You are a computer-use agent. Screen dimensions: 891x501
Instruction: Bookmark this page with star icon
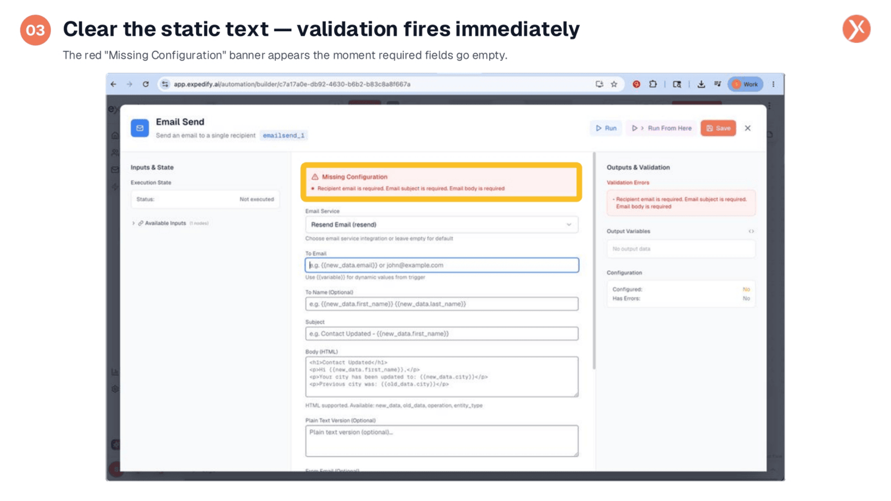point(614,84)
